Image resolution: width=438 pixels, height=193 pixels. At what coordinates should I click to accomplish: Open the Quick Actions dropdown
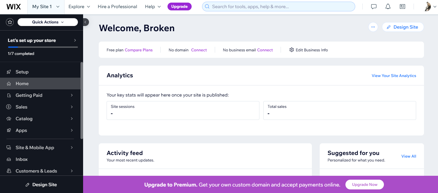[x=48, y=22]
